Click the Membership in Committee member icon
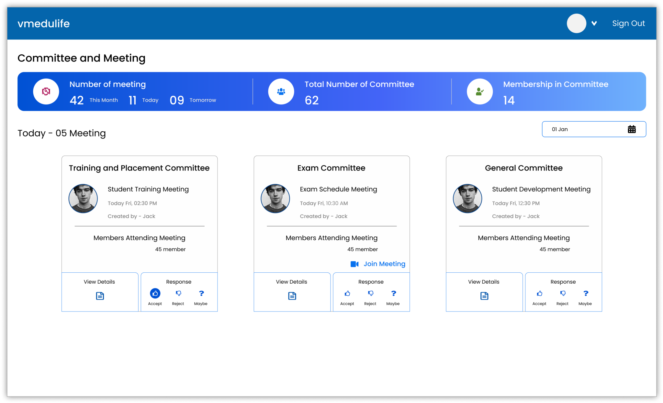The height and width of the screenshot is (403, 663). pyautogui.click(x=480, y=92)
